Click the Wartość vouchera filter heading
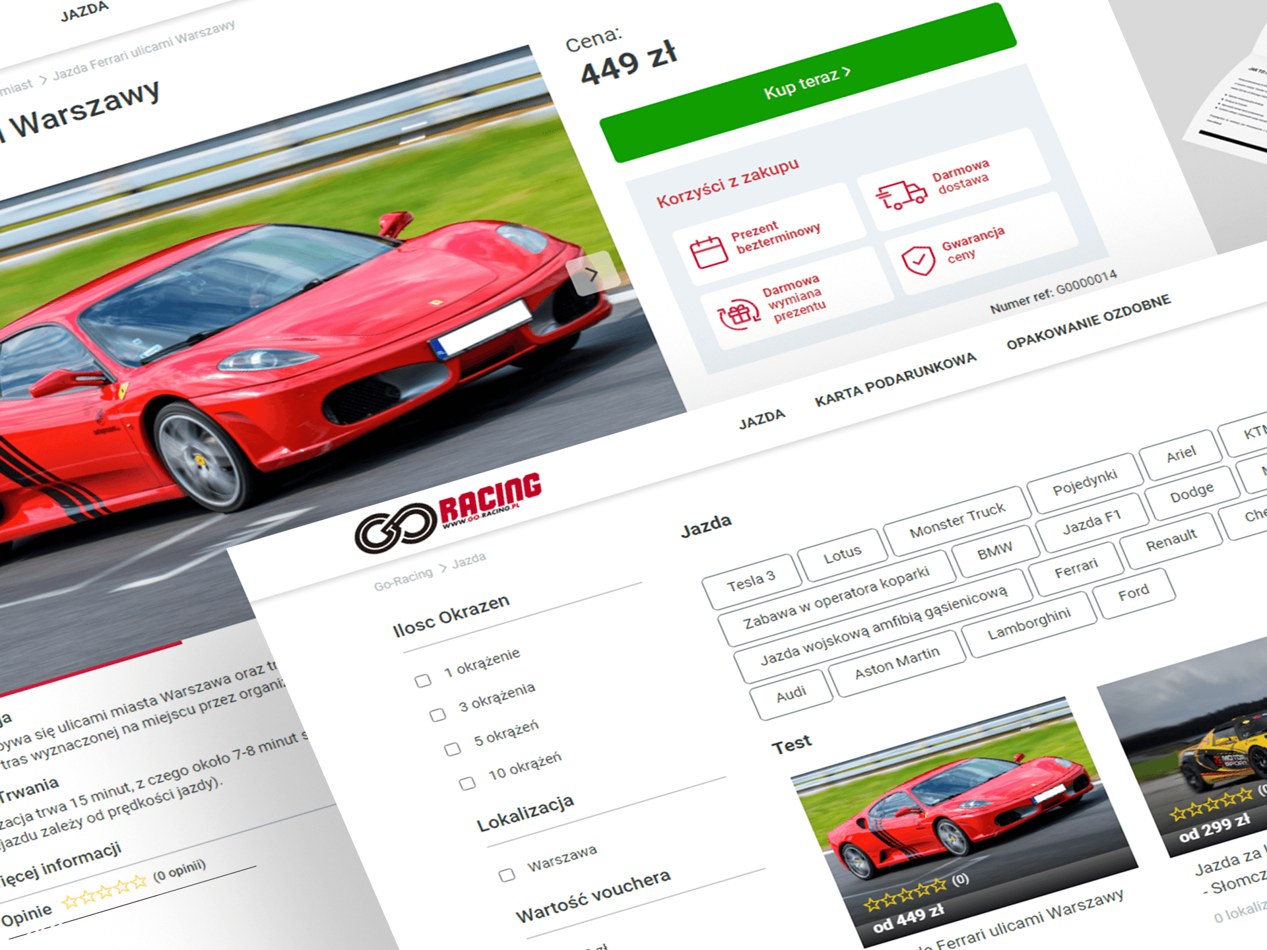The height and width of the screenshot is (950, 1267). [593, 896]
